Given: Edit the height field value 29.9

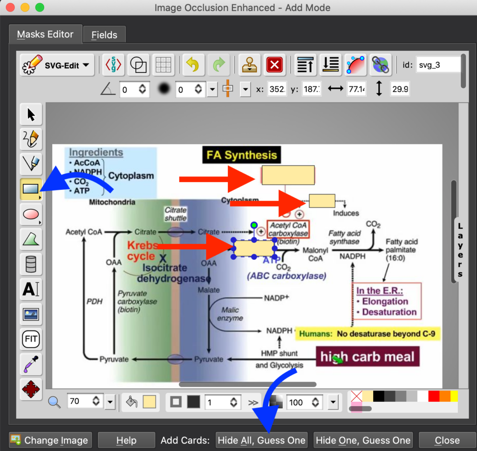Looking at the screenshot, I should (400, 89).
